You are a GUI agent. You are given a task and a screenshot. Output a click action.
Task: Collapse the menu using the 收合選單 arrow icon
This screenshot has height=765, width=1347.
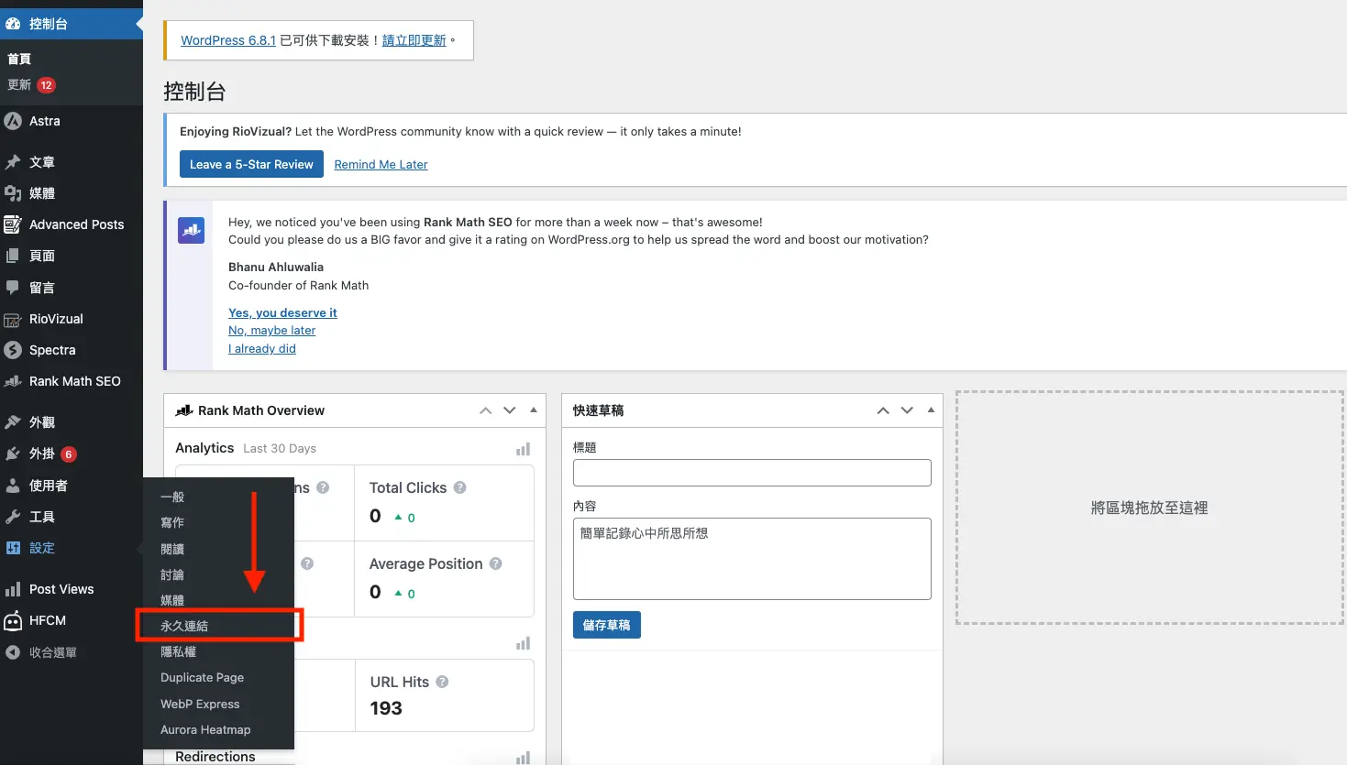coord(13,652)
